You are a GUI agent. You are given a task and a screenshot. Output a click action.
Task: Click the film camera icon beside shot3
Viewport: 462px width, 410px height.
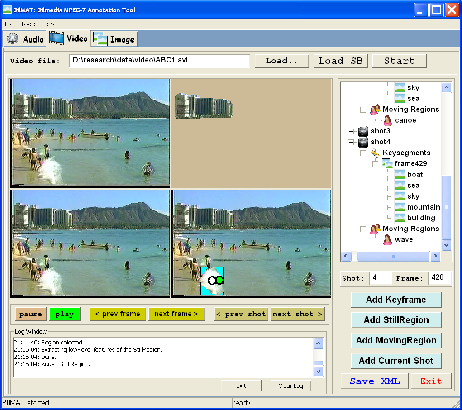[x=363, y=131]
